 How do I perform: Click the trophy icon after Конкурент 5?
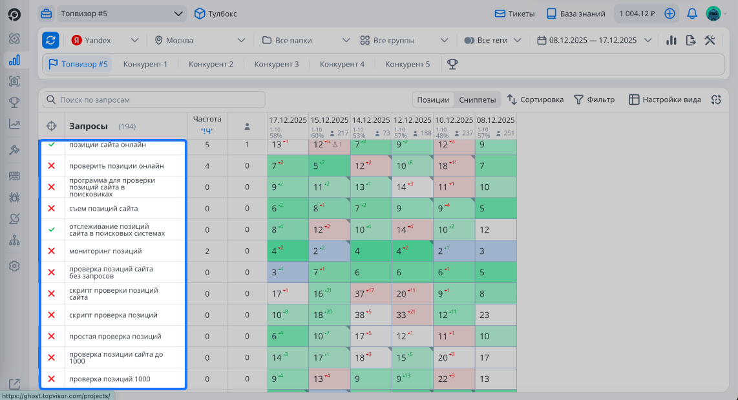point(452,64)
